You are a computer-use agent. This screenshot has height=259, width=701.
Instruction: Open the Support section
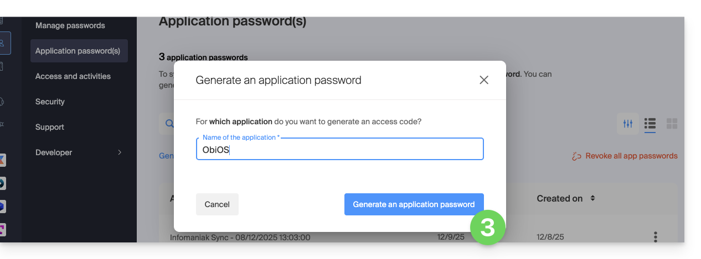point(50,127)
